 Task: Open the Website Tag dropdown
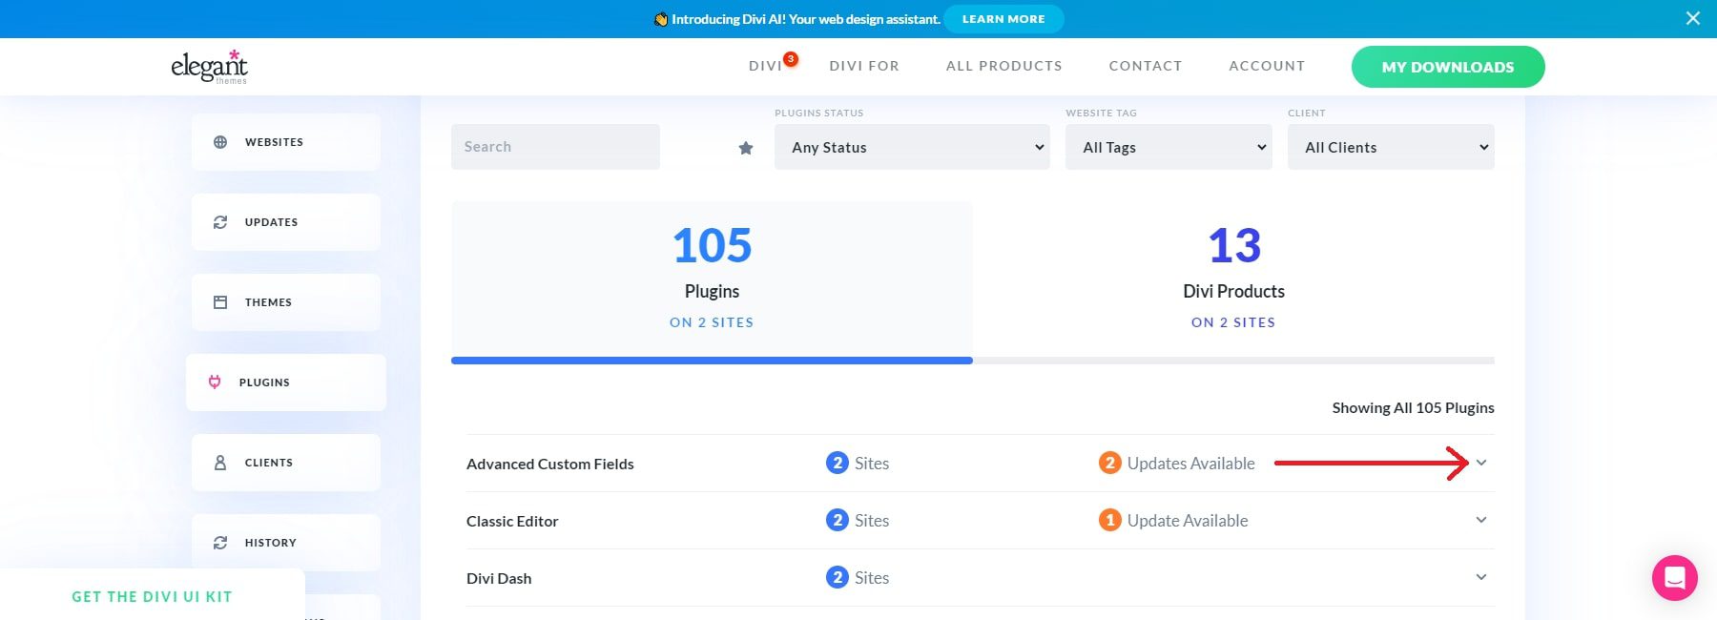pos(1169,147)
